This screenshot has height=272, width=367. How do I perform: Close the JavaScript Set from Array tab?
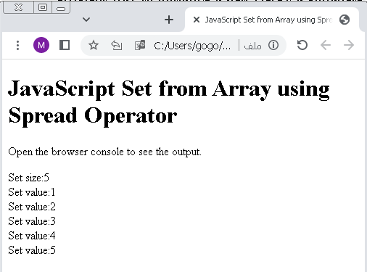click(x=197, y=20)
